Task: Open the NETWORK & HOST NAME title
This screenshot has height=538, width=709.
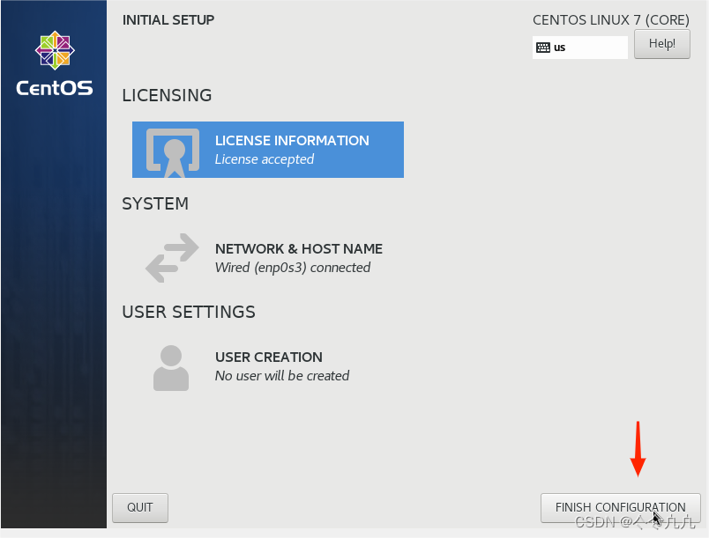Action: click(298, 248)
